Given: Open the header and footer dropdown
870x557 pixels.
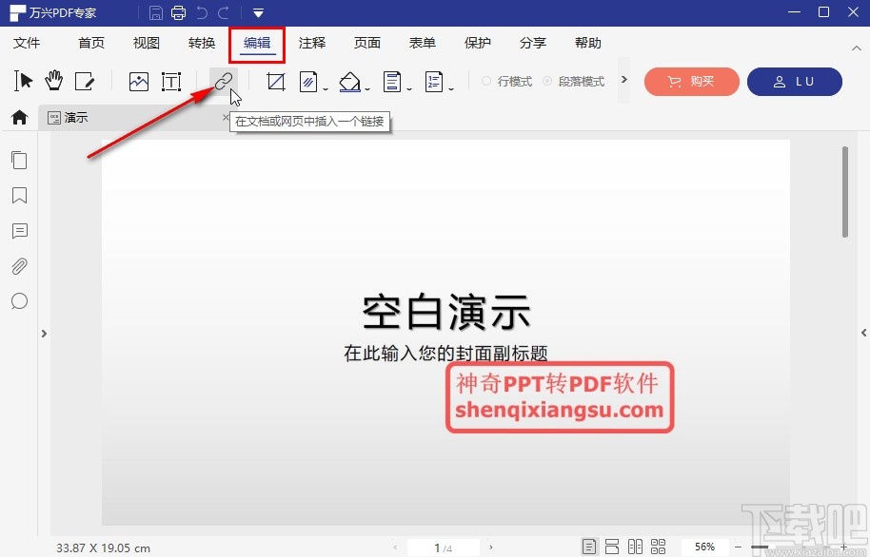Looking at the screenshot, I should [x=409, y=87].
